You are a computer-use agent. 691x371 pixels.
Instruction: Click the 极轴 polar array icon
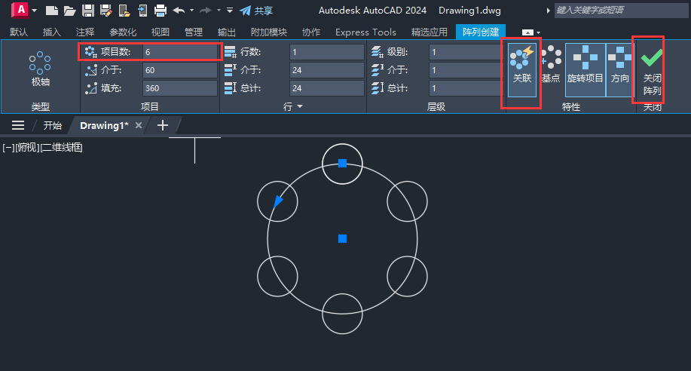point(40,69)
